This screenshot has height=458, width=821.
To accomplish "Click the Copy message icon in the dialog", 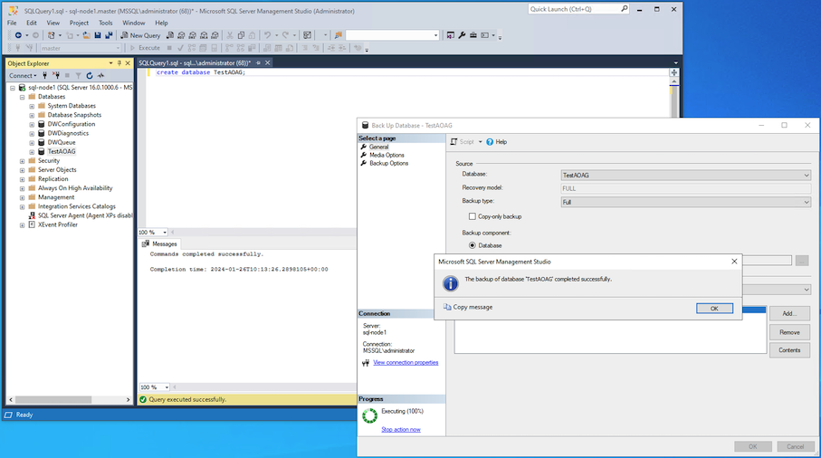I will click(x=447, y=307).
